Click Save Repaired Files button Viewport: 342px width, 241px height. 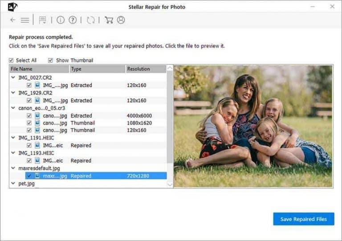click(304, 219)
